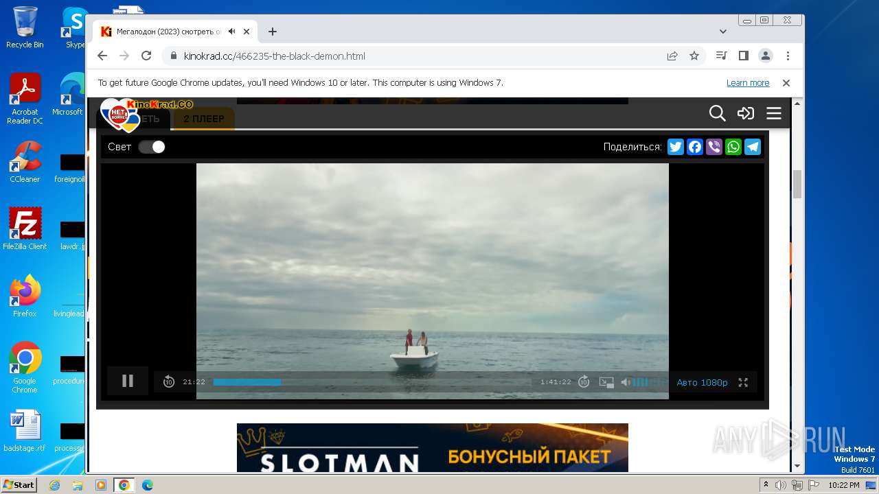879x494 pixels.
Task: Open Internet Explorer from taskbar
Action: click(55, 485)
